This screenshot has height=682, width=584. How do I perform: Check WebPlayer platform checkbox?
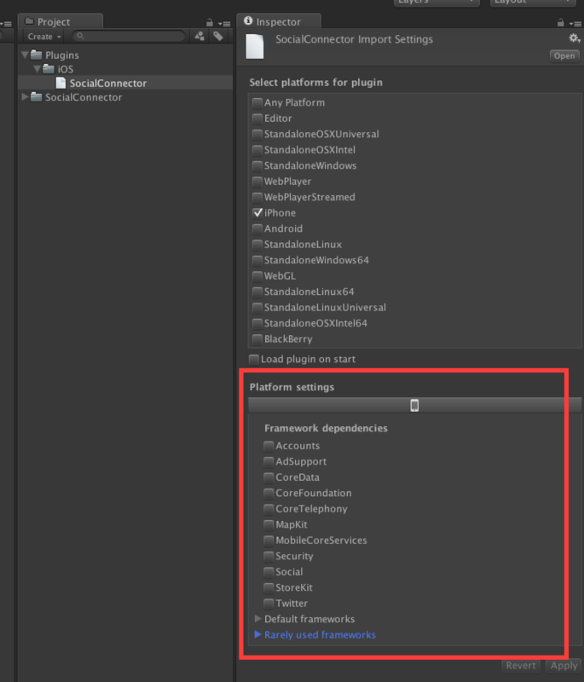(257, 182)
